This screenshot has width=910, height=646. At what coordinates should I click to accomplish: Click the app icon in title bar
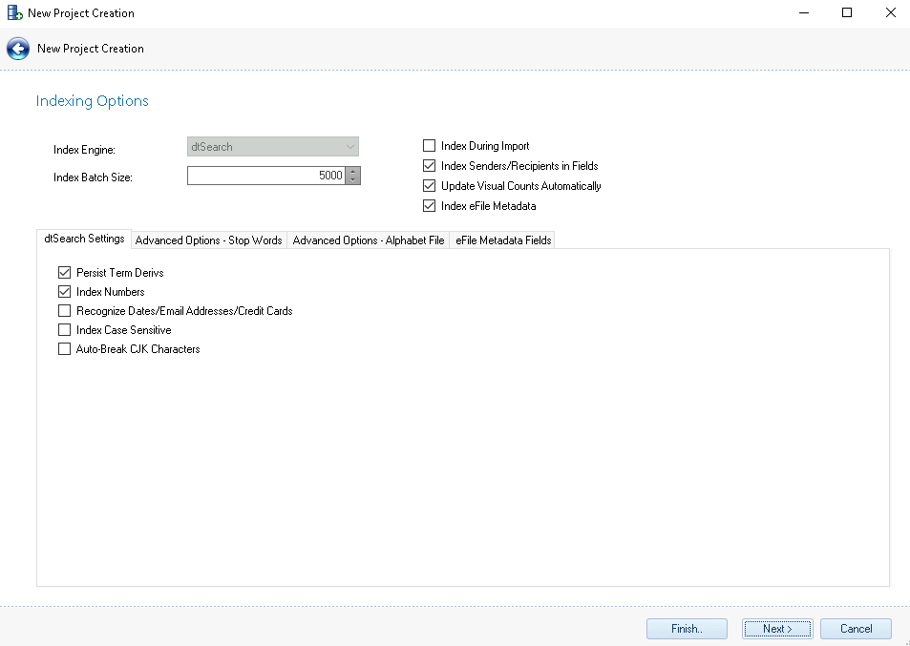(x=14, y=13)
